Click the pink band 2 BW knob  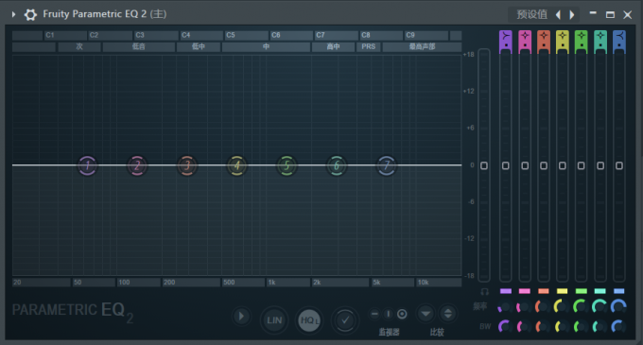(524, 326)
